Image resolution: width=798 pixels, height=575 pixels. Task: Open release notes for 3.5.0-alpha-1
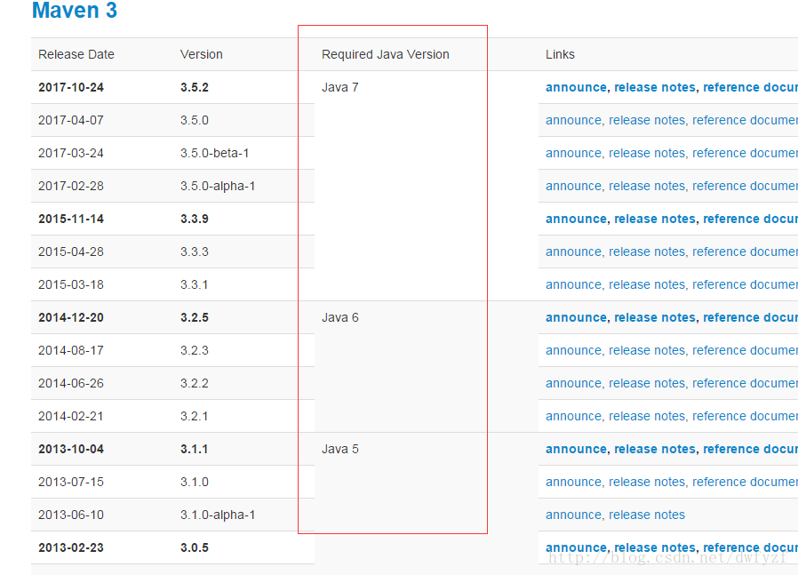click(647, 187)
